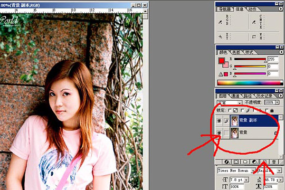
Task: Switch to the 历史记录 tab
Action: pos(264,96)
